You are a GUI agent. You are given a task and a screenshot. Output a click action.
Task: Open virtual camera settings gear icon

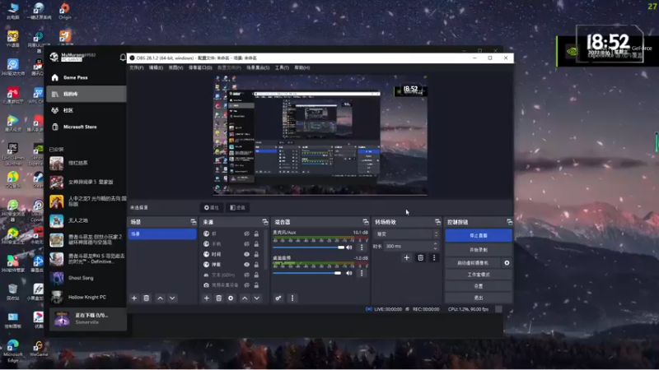[507, 262]
